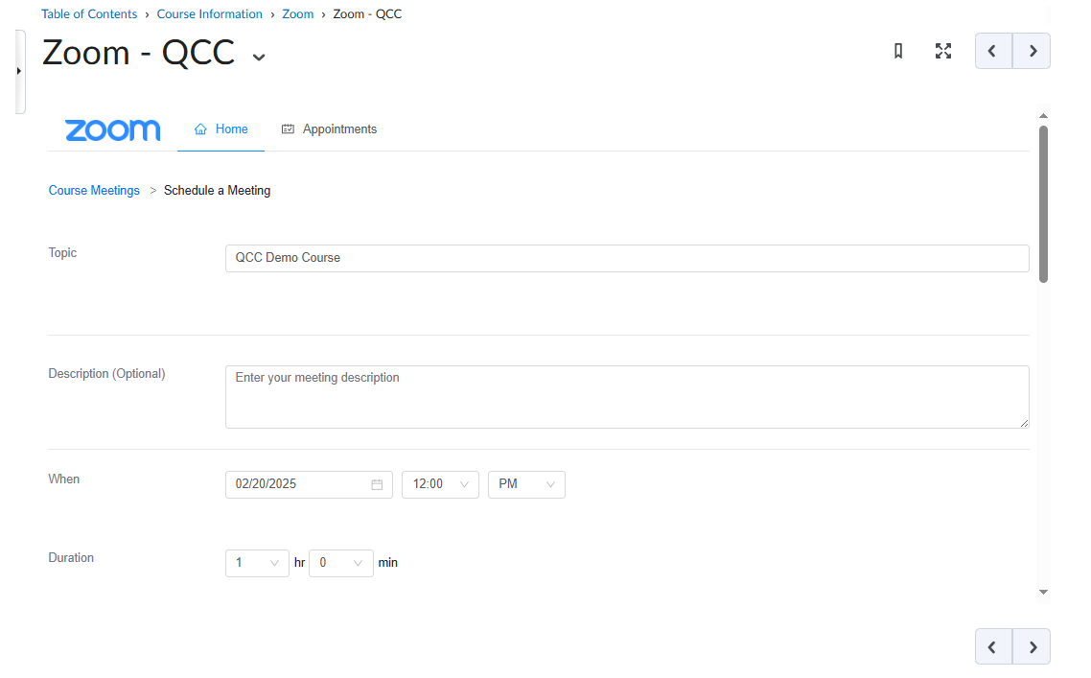Switch to the Home tab
Image resolution: width=1091 pixels, height=678 pixels.
point(221,129)
